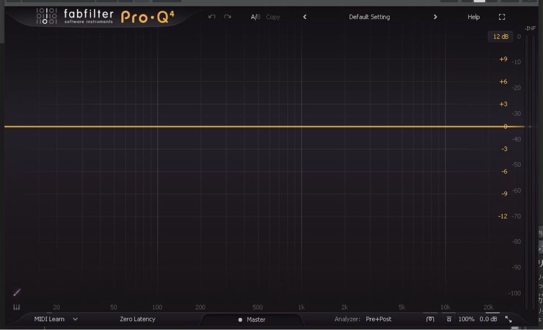The width and height of the screenshot is (543, 330).
Task: Toggle A/B comparison state
Action: (256, 17)
